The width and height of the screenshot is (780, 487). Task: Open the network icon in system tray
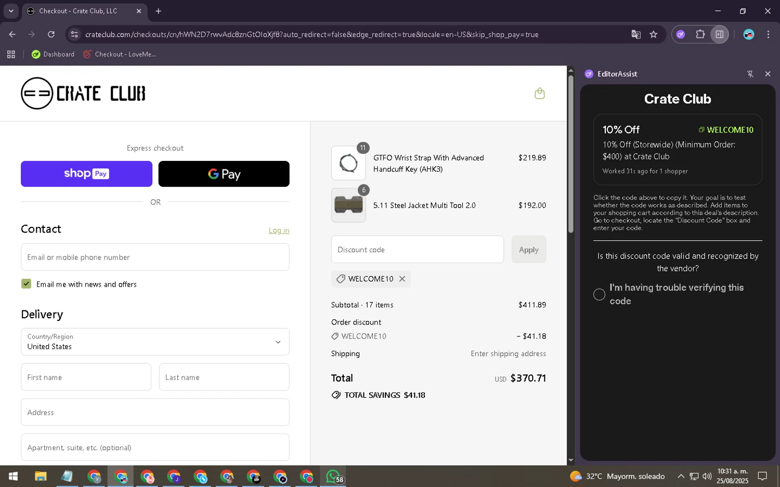[694, 476]
